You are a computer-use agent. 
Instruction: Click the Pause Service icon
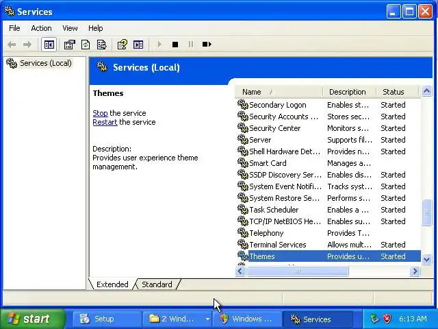coord(191,45)
